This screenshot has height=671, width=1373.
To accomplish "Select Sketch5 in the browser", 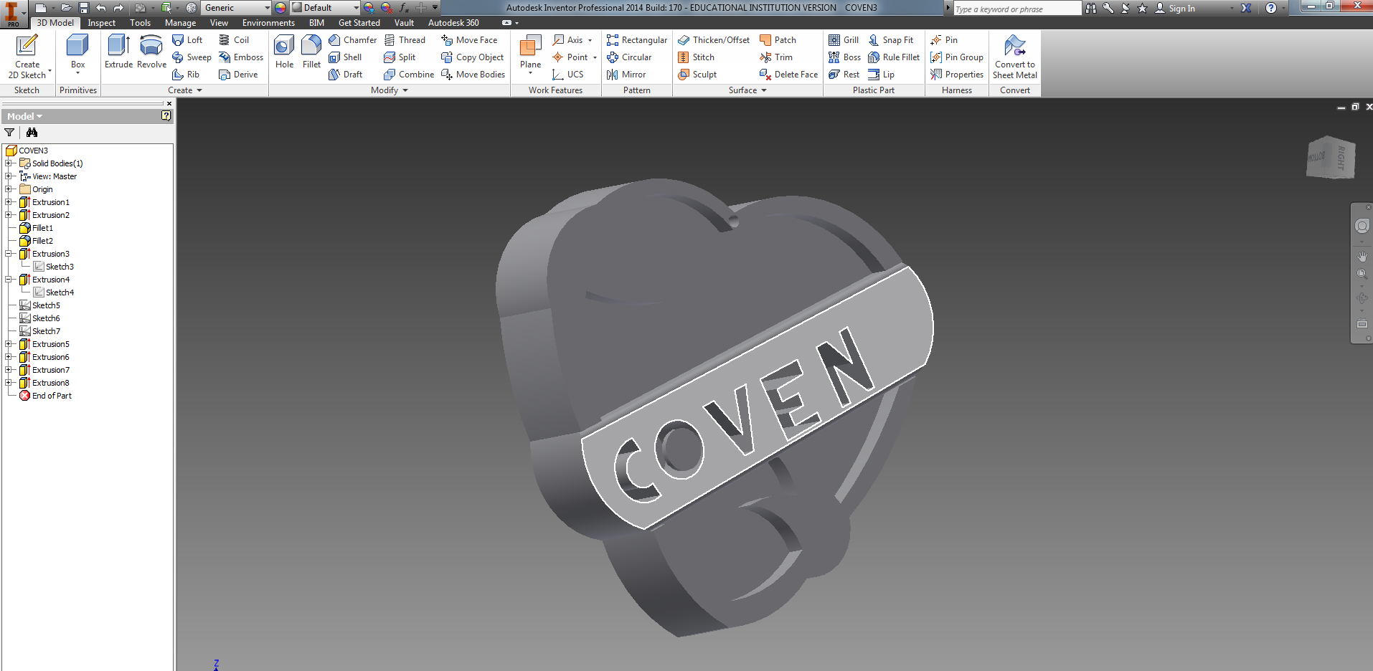I will pos(46,305).
